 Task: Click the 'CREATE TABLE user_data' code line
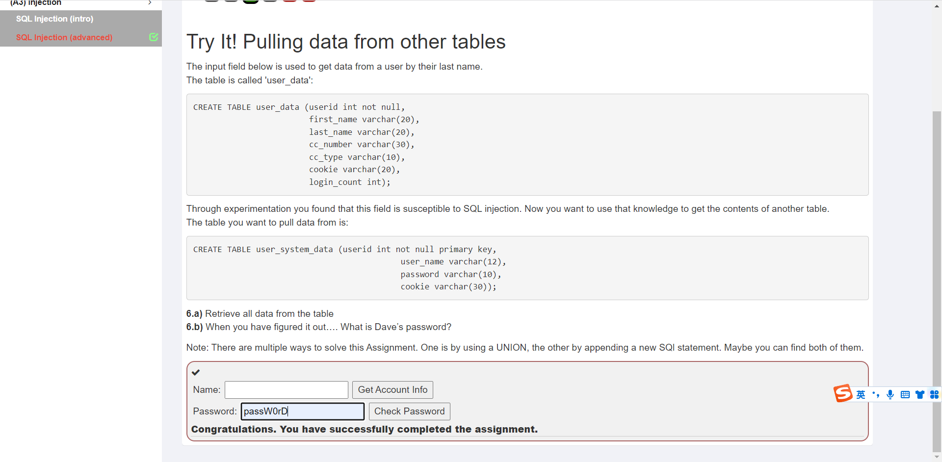coord(299,107)
